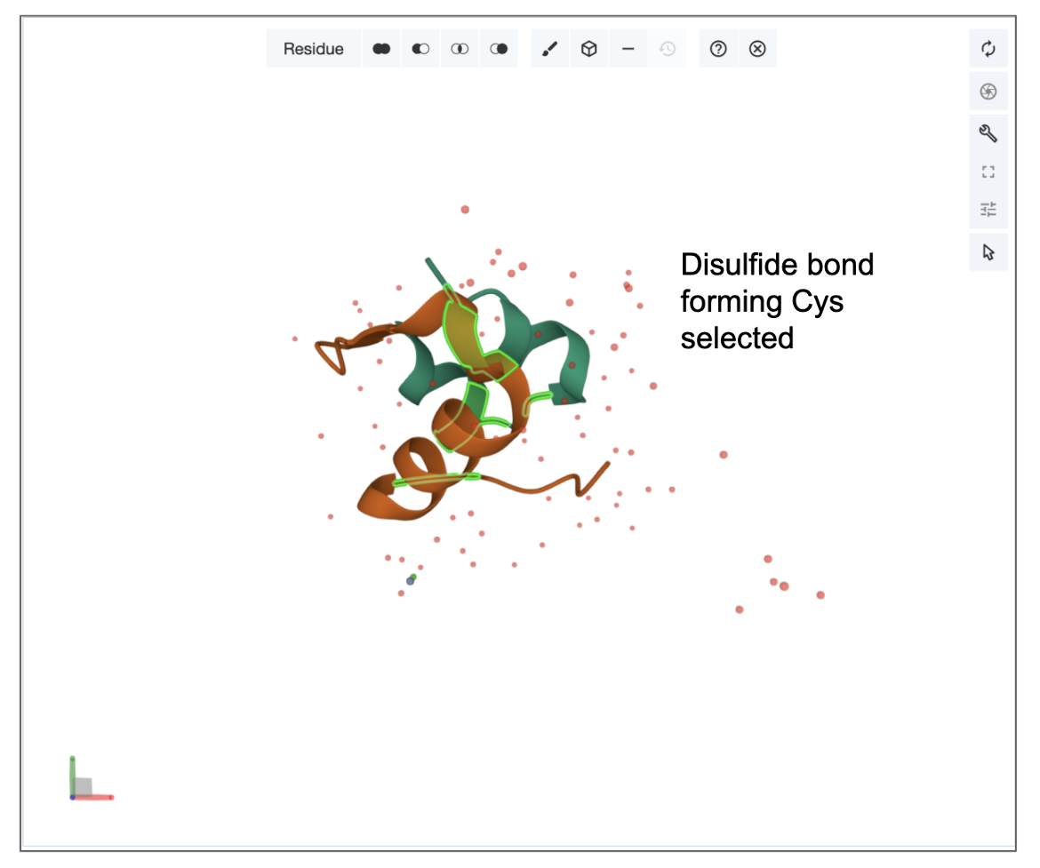Toggle selection mode with the cursor arrow icon

pyautogui.click(x=988, y=252)
